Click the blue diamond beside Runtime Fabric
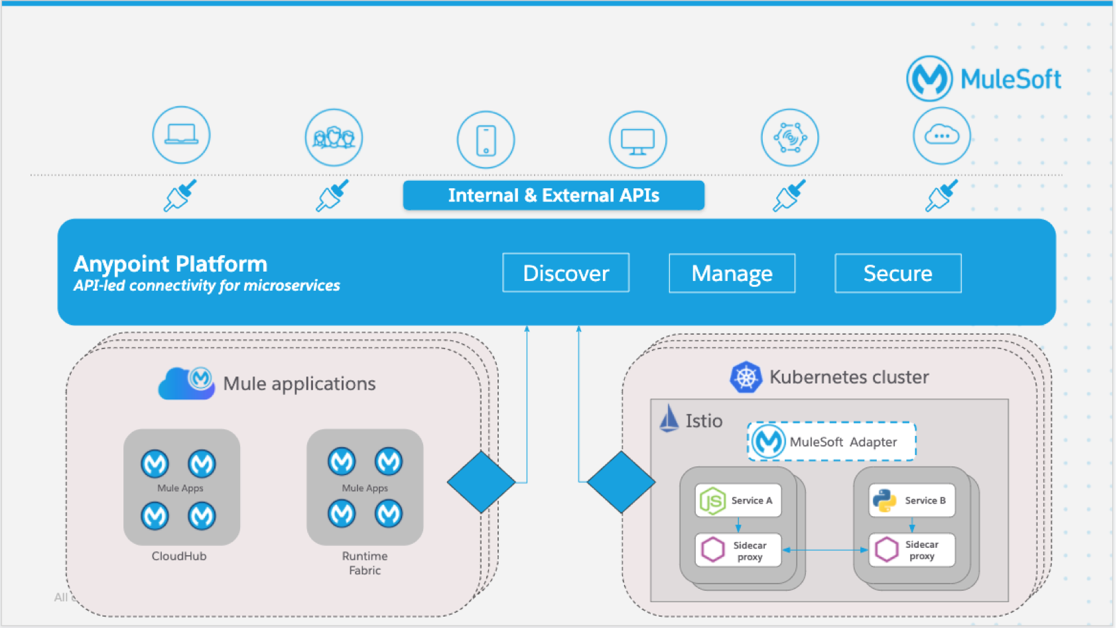The height and width of the screenshot is (628, 1117). (481, 482)
